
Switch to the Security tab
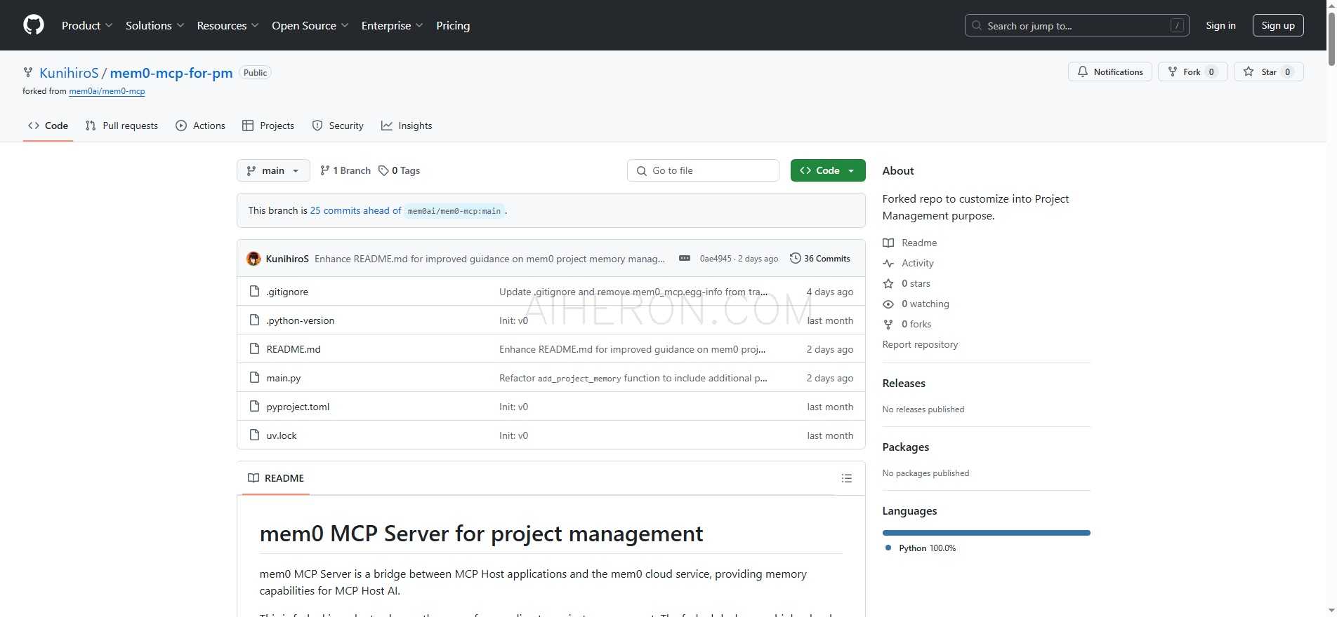(x=338, y=126)
